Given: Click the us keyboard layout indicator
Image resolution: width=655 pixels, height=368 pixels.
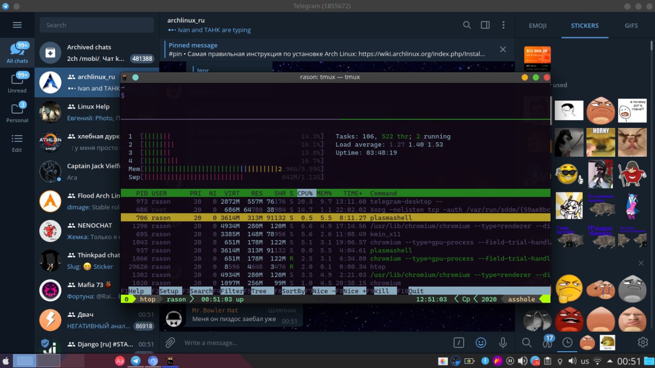Looking at the screenshot, I should click(x=585, y=361).
